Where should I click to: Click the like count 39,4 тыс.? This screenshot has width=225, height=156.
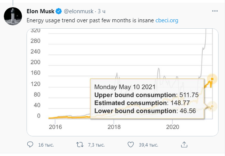(148, 145)
